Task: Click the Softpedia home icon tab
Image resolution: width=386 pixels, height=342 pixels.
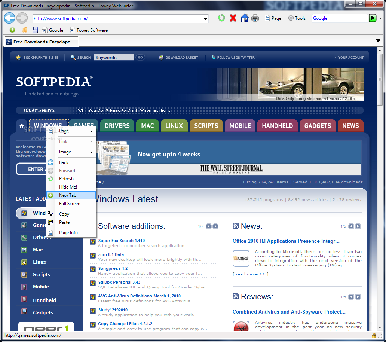Action: point(22,126)
